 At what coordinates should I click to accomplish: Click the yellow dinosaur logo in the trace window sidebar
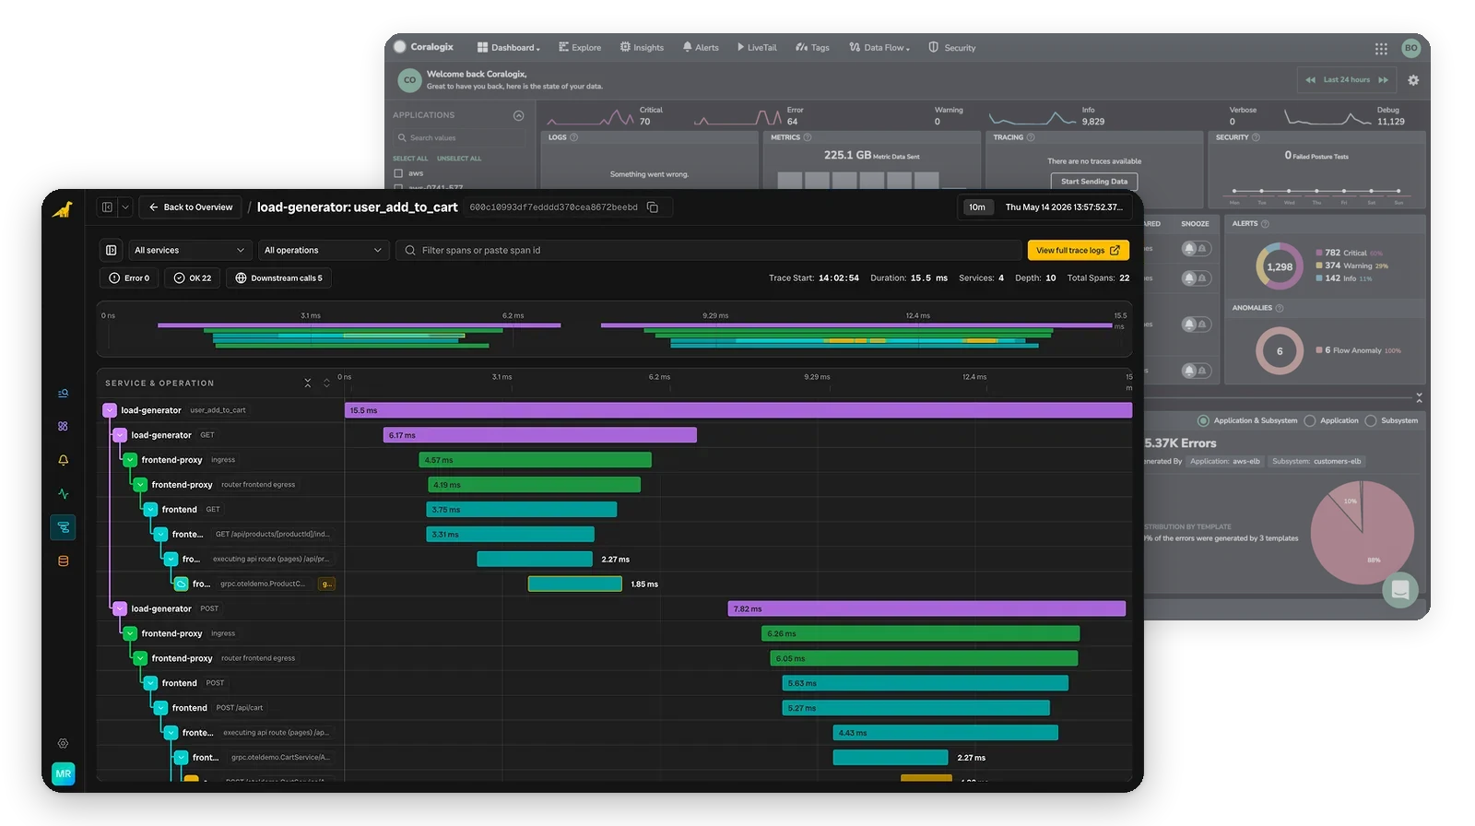point(63,209)
